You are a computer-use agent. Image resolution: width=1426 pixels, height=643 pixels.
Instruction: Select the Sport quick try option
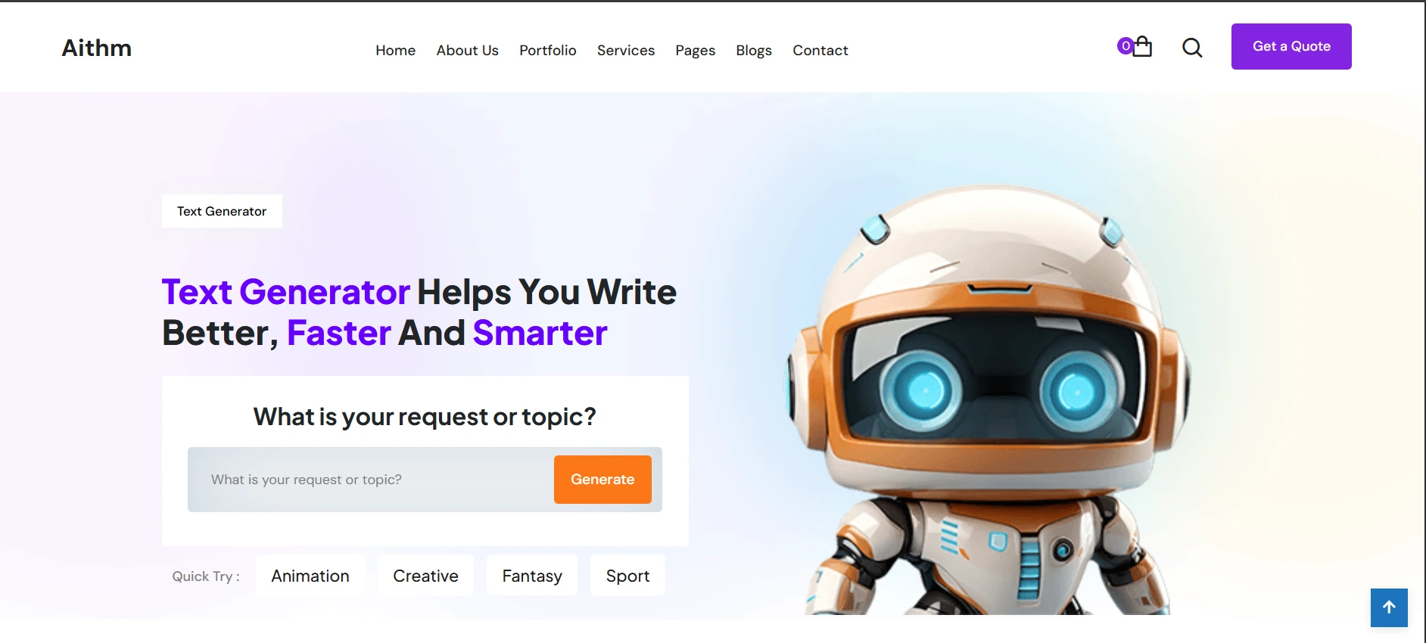(627, 576)
